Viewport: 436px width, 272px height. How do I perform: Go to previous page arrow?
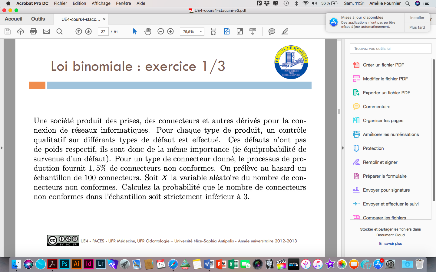coord(79,31)
